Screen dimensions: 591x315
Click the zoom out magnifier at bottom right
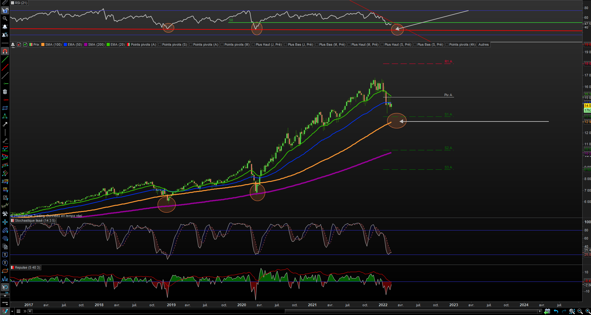coord(580,311)
